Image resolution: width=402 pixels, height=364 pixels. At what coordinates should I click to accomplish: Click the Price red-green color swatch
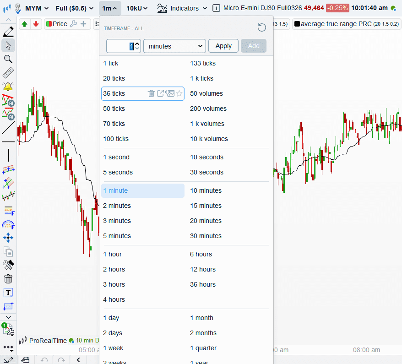49,24
